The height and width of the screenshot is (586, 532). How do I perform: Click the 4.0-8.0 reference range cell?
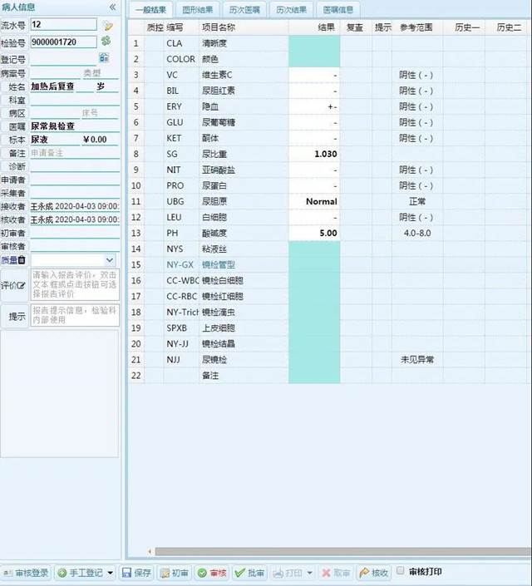417,234
